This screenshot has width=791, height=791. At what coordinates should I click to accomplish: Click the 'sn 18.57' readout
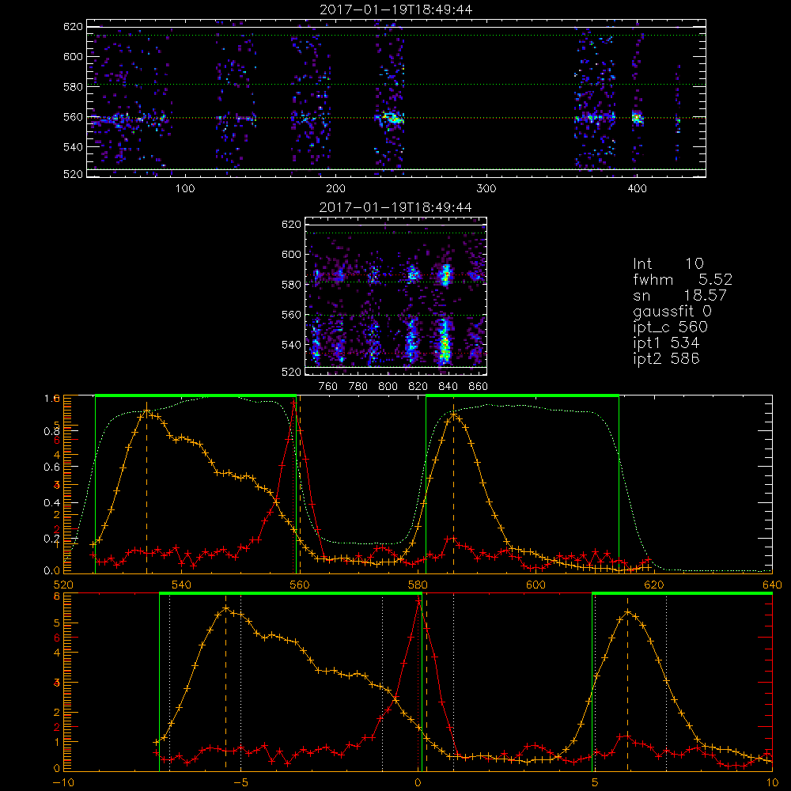tap(680, 295)
